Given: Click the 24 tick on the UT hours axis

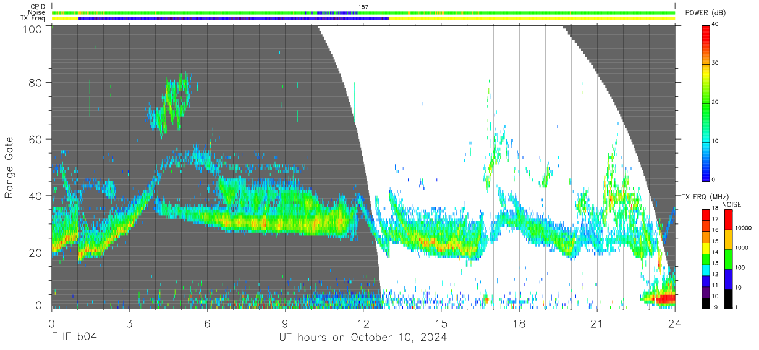Looking at the screenshot, I should (x=675, y=323).
